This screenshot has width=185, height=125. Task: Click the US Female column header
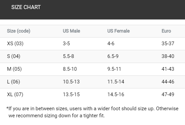pos(118,31)
